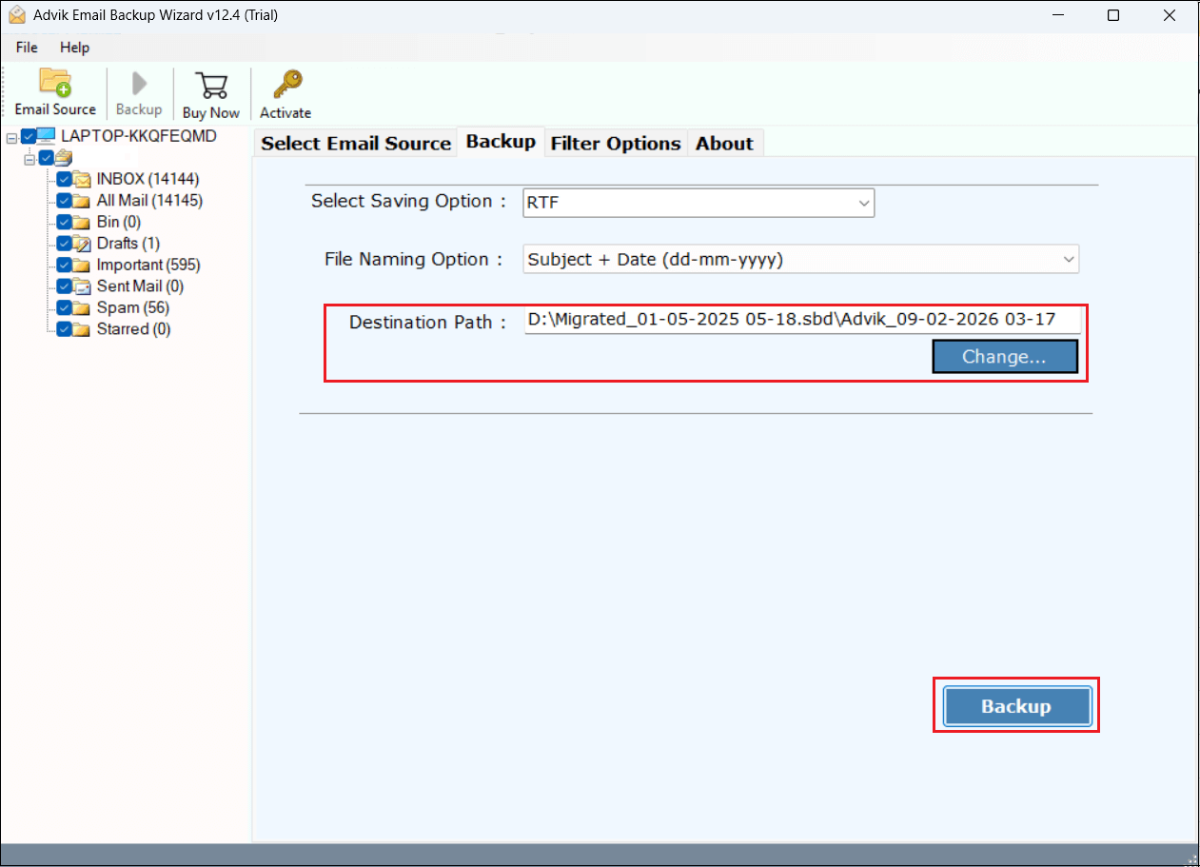This screenshot has height=867, width=1200.
Task: Click the LAPTOP-KKQFEQMD computer icon
Action: [x=47, y=136]
